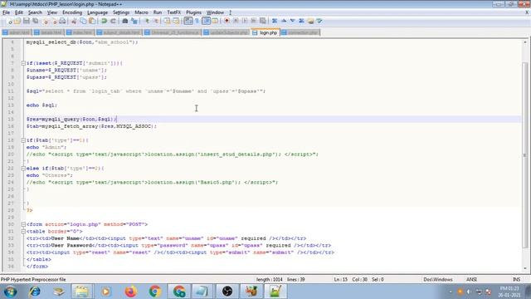Collapse the form tag fold at line 30
Image resolution: width=531 pixels, height=299 pixels.
[23, 224]
